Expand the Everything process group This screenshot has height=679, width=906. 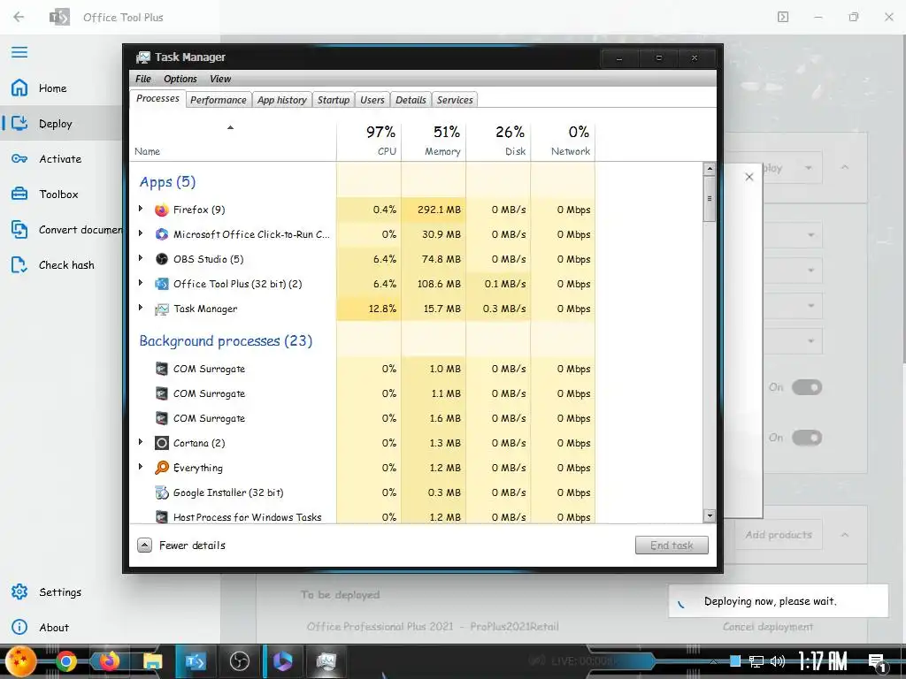pyautogui.click(x=141, y=467)
